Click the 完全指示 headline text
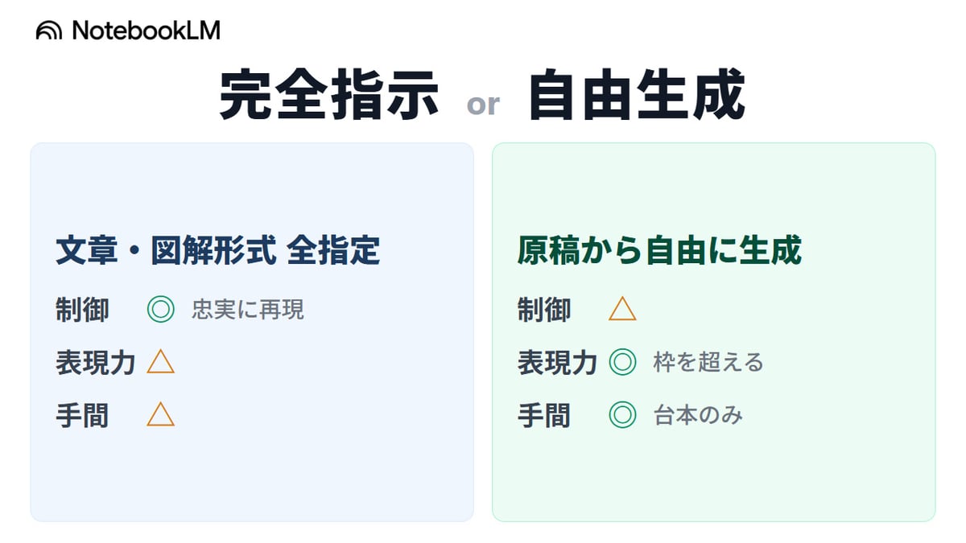Image resolution: width=966 pixels, height=543 pixels. (328, 97)
